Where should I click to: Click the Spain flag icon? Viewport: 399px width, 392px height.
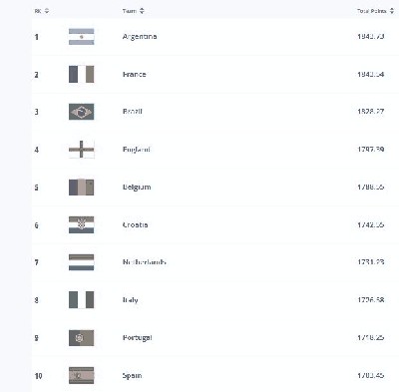[x=82, y=376]
